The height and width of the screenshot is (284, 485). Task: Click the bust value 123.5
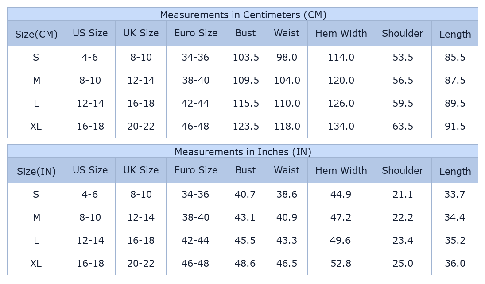point(246,126)
